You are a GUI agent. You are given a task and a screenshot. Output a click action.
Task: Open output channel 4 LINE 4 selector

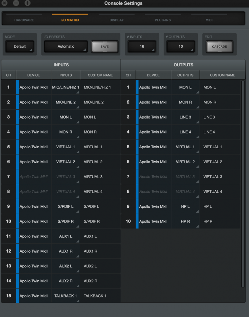click(x=185, y=132)
